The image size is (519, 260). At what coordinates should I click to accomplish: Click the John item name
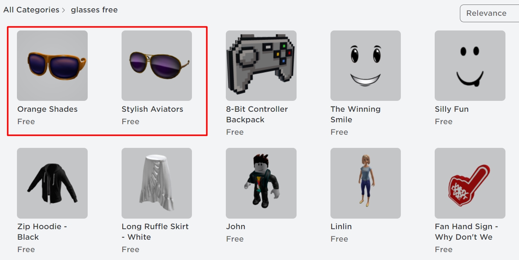pyautogui.click(x=236, y=227)
